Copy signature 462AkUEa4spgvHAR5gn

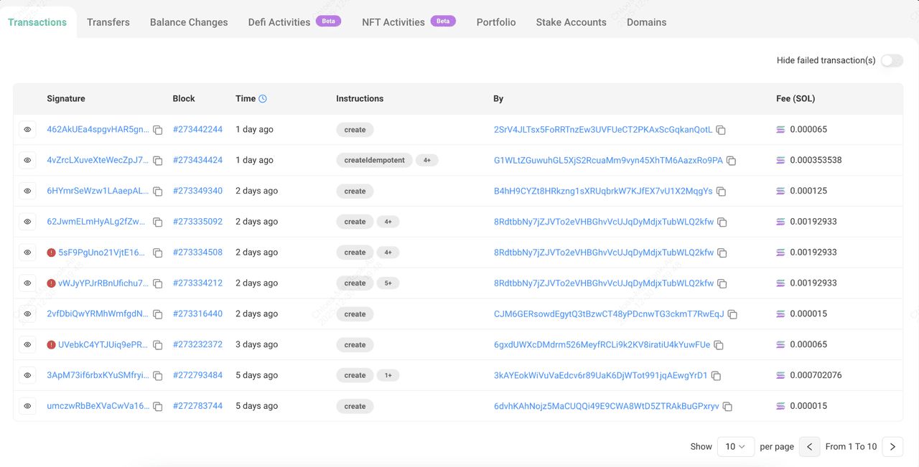point(158,130)
